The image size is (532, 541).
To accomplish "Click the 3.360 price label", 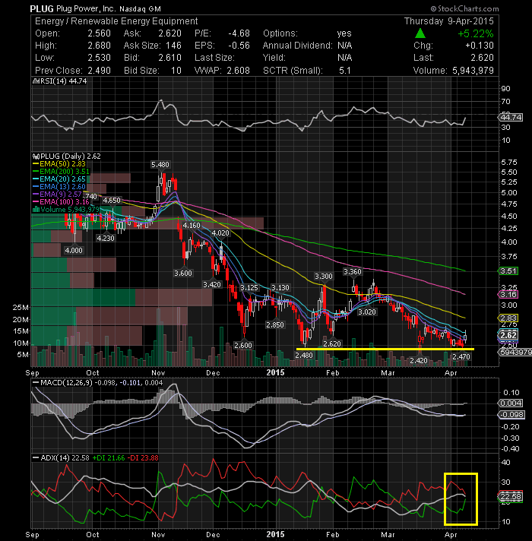I will (353, 272).
